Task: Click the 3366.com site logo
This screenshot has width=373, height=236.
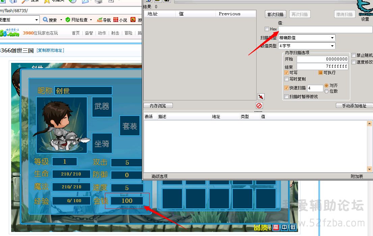Action: tap(9, 33)
